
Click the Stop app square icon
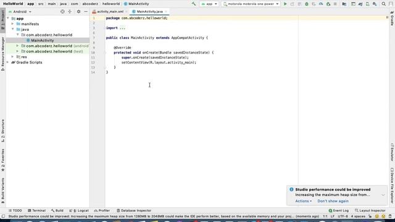pyautogui.click(x=335, y=4)
